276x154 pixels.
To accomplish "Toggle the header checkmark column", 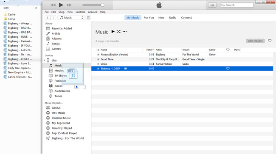I will click(98, 50).
